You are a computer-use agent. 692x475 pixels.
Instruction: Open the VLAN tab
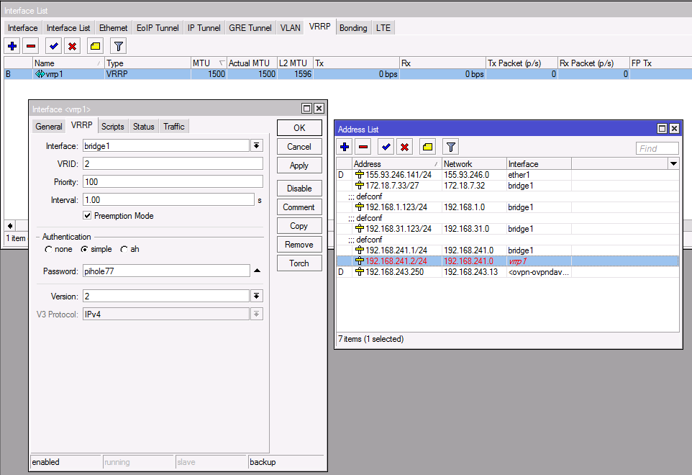click(x=290, y=28)
